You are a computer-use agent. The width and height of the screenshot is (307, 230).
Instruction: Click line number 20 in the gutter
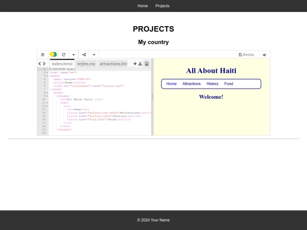click(x=44, y=133)
